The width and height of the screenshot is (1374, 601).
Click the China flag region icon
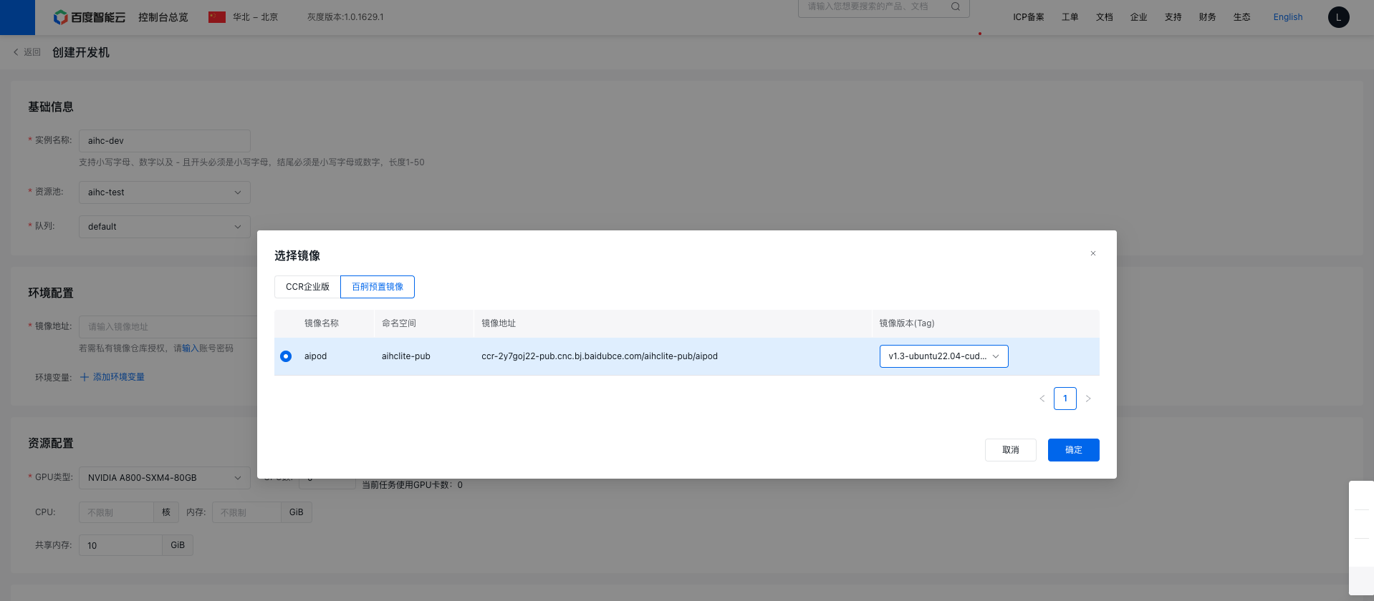point(217,17)
